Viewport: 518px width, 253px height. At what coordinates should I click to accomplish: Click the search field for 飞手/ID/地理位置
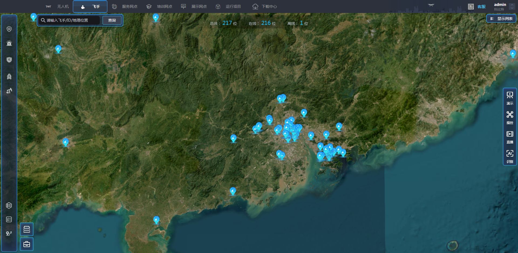point(69,20)
